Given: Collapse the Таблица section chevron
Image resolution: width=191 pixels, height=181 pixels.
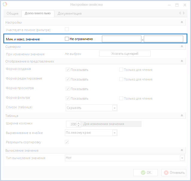Looking at the screenshot, I should (182, 115).
